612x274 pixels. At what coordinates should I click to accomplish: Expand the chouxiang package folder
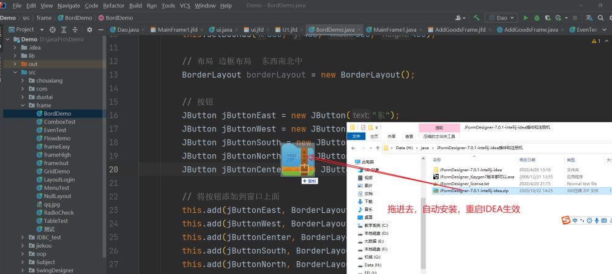click(x=23, y=80)
